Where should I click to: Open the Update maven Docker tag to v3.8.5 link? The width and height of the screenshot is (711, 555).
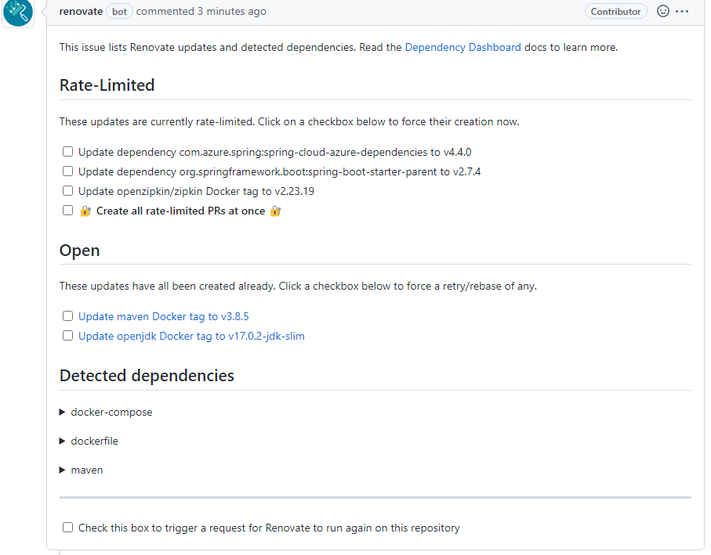(x=163, y=316)
